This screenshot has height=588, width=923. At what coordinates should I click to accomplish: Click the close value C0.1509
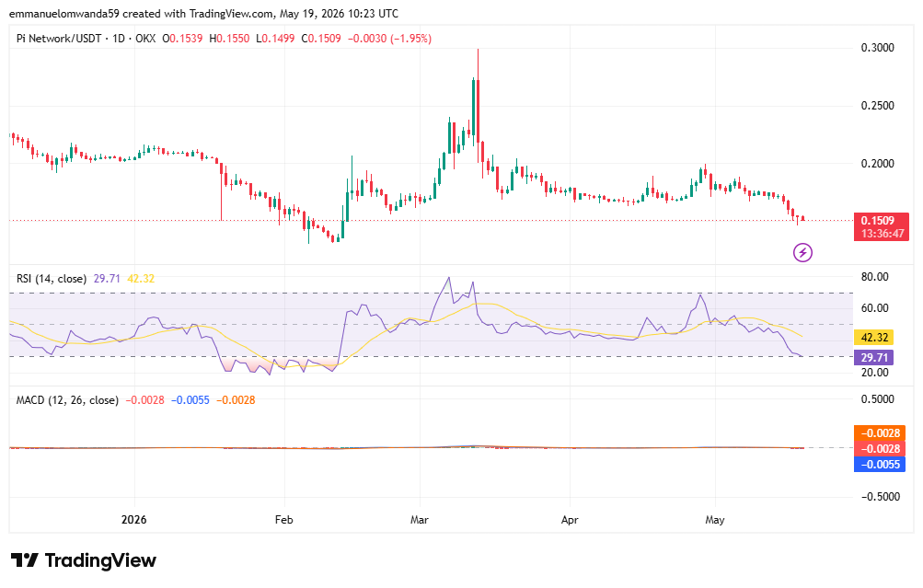tap(321, 39)
